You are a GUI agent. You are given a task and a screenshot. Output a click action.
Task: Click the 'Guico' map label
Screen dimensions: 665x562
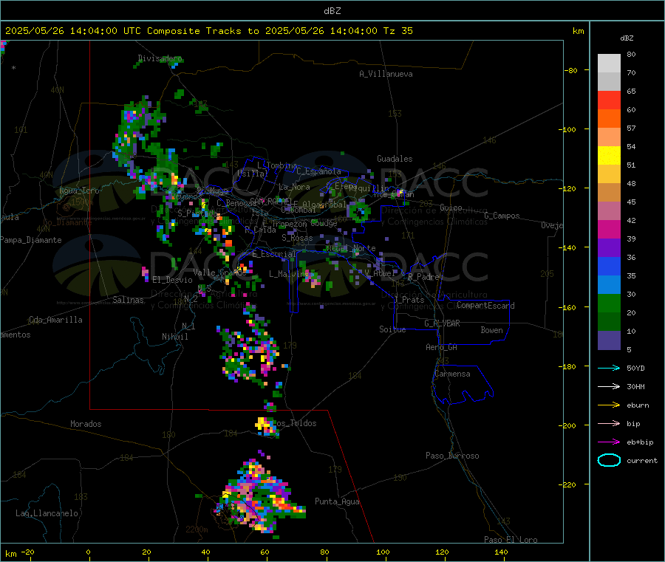(x=451, y=208)
